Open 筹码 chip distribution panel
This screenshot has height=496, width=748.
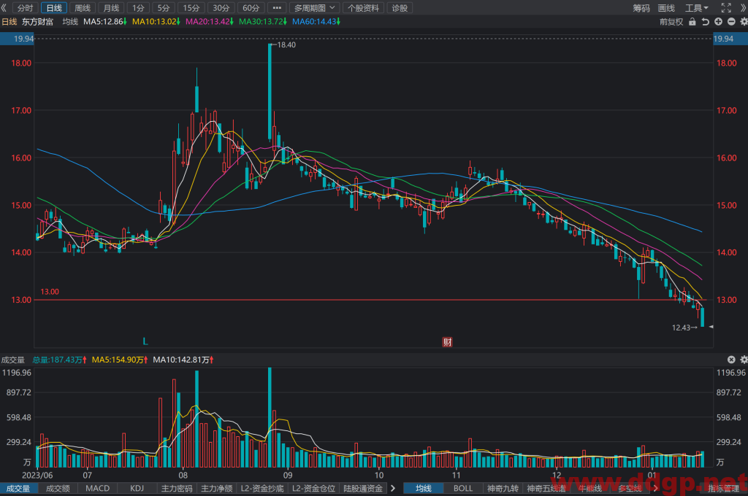pos(641,8)
